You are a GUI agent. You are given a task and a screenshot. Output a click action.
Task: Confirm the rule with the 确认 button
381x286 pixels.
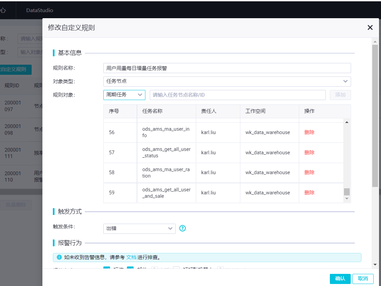340,279
